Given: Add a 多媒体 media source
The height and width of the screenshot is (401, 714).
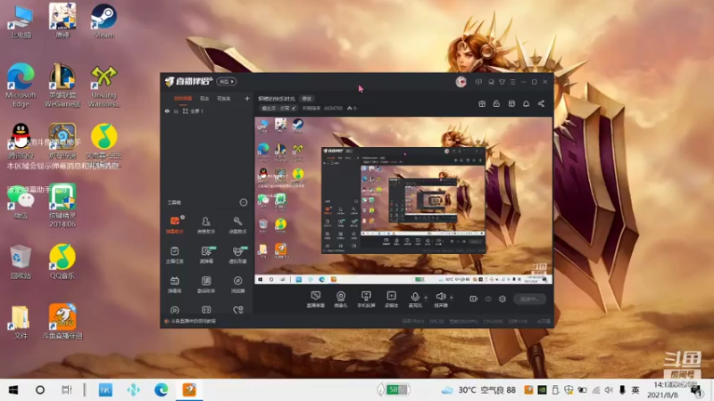Looking at the screenshot, I should [391, 299].
